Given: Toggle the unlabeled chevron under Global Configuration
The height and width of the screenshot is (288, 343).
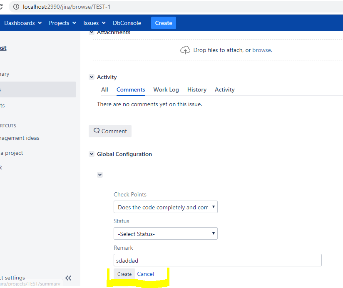Looking at the screenshot, I should (x=100, y=175).
